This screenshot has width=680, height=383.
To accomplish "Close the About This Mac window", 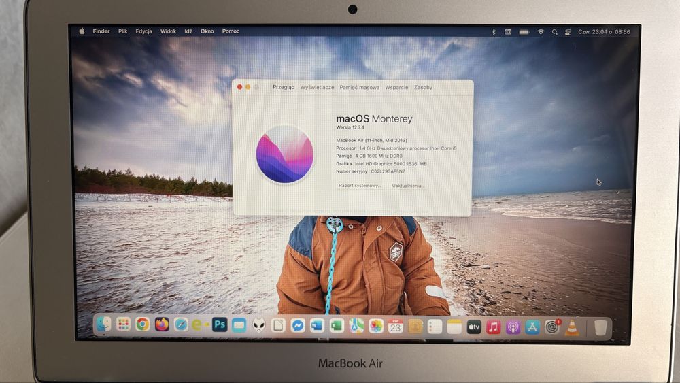I will point(239,87).
